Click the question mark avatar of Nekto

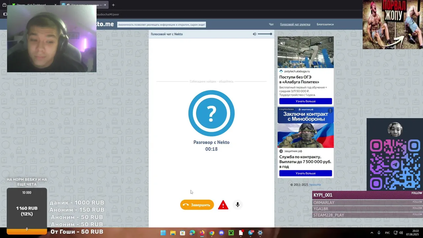(211, 113)
